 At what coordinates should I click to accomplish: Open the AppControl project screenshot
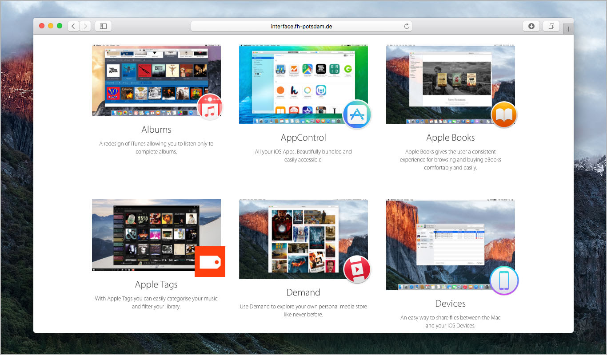[303, 84]
